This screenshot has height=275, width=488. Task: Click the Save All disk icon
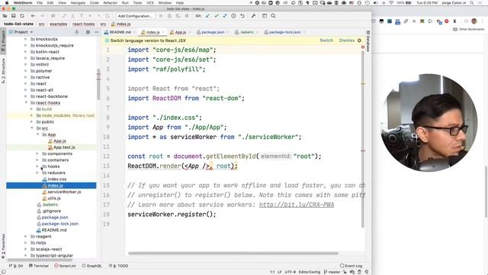point(14,16)
